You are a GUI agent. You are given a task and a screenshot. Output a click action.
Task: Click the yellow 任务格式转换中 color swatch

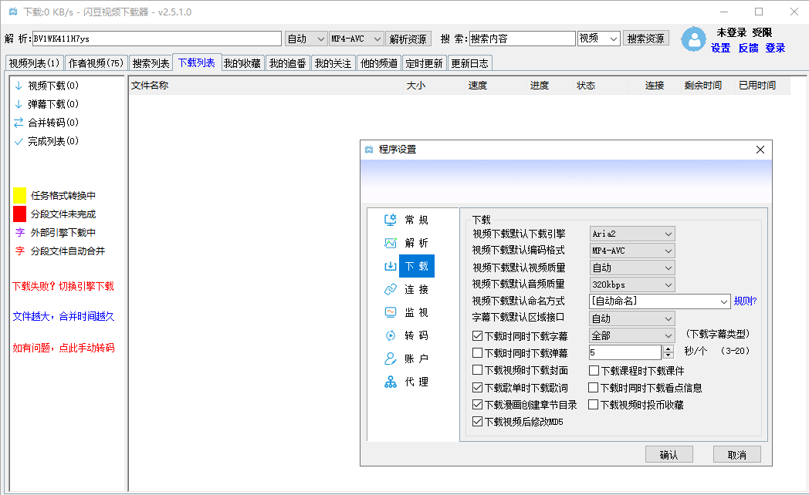click(19, 196)
